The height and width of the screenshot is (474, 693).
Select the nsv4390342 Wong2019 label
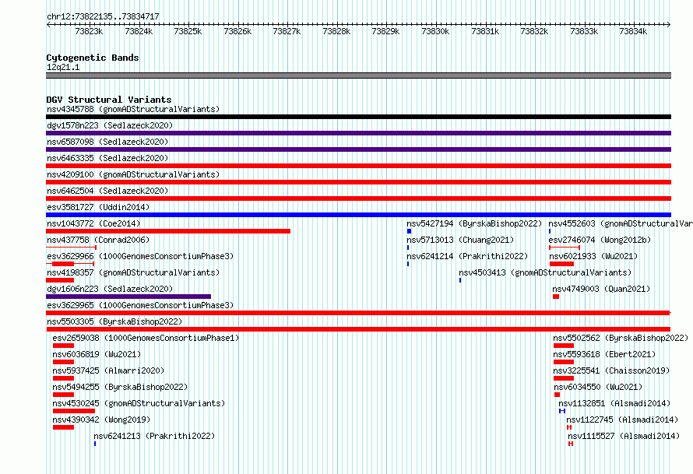pos(101,420)
